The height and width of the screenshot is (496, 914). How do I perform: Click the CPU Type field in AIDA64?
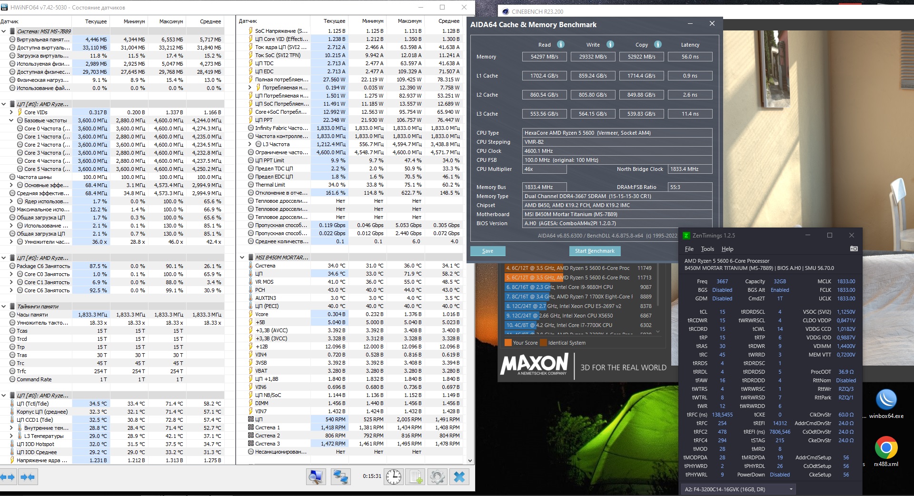coord(617,133)
